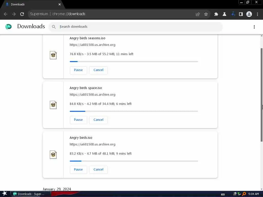Screen dimensions: 263x197
Task: Select the Downloads browser tab
Action: coord(33,5)
